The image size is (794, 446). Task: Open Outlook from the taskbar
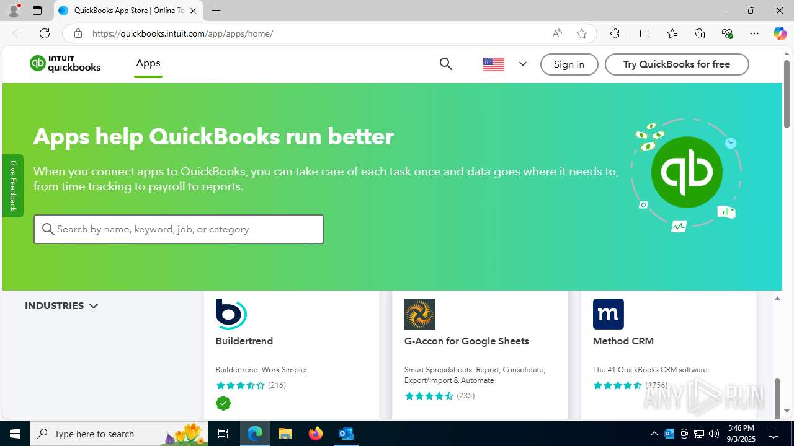tap(346, 434)
